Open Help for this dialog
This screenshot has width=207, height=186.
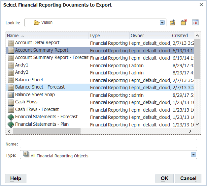[16, 178]
